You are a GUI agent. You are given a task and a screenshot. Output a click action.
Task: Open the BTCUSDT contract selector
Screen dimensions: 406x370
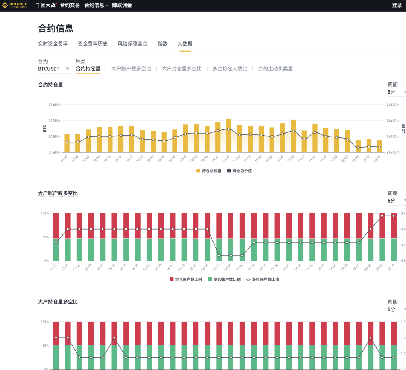click(53, 69)
